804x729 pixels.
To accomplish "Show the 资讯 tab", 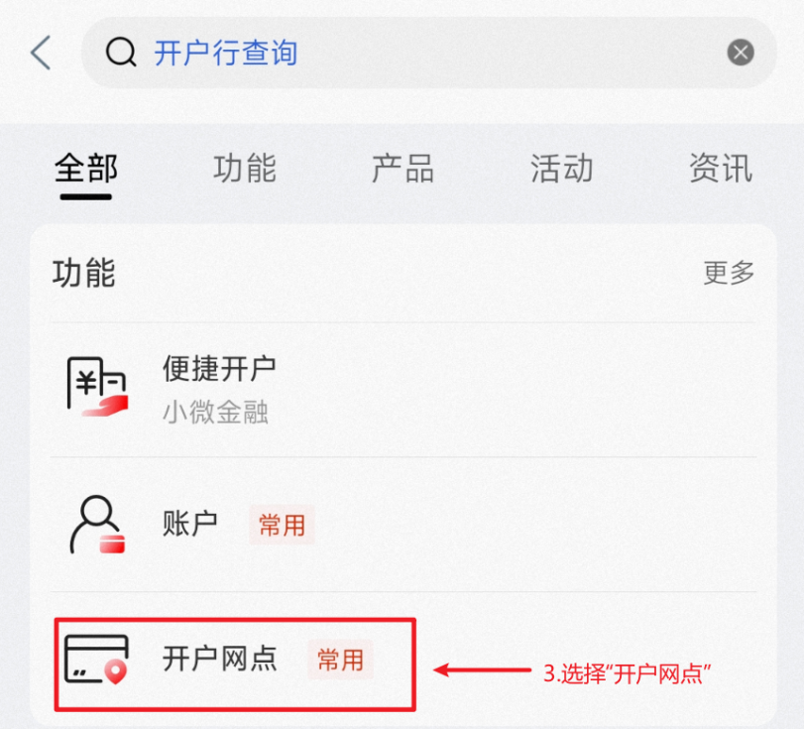I will [x=721, y=169].
